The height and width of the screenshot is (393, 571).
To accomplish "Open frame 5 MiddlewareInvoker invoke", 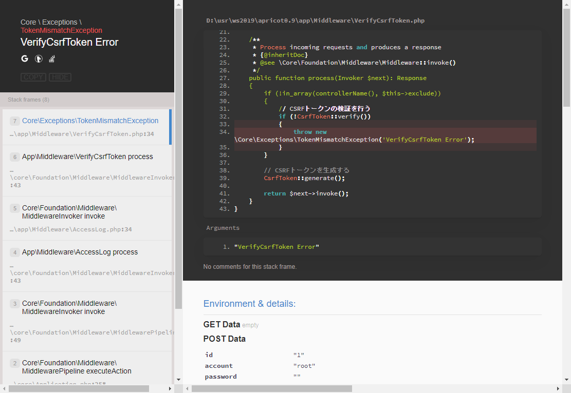I will (69, 212).
